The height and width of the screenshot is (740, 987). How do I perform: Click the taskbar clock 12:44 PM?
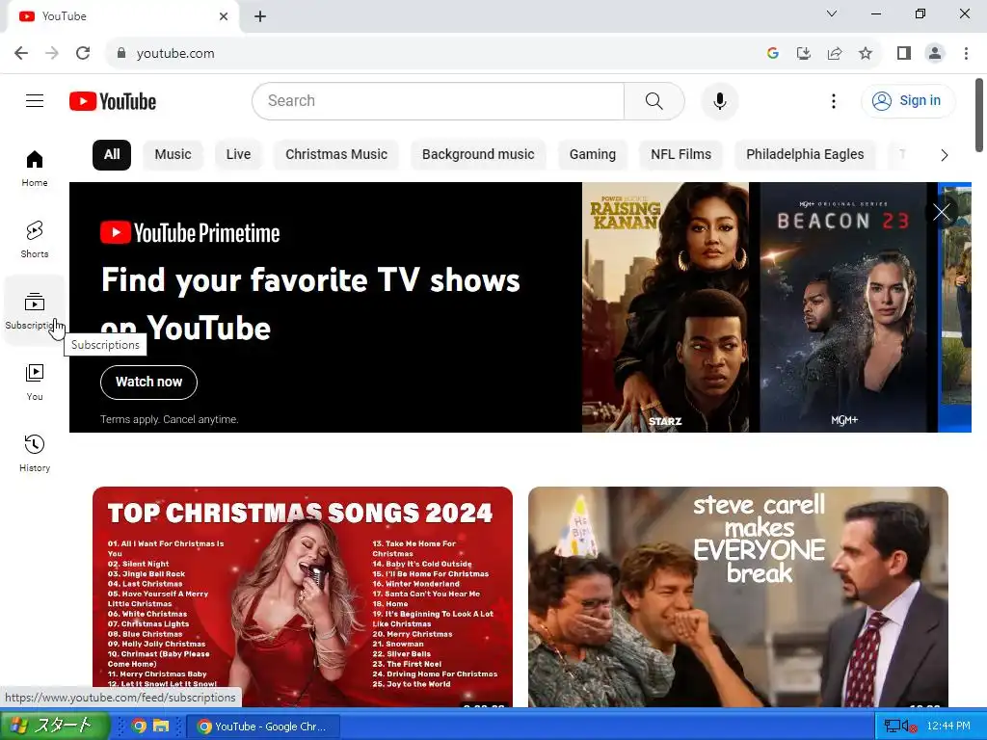(948, 727)
